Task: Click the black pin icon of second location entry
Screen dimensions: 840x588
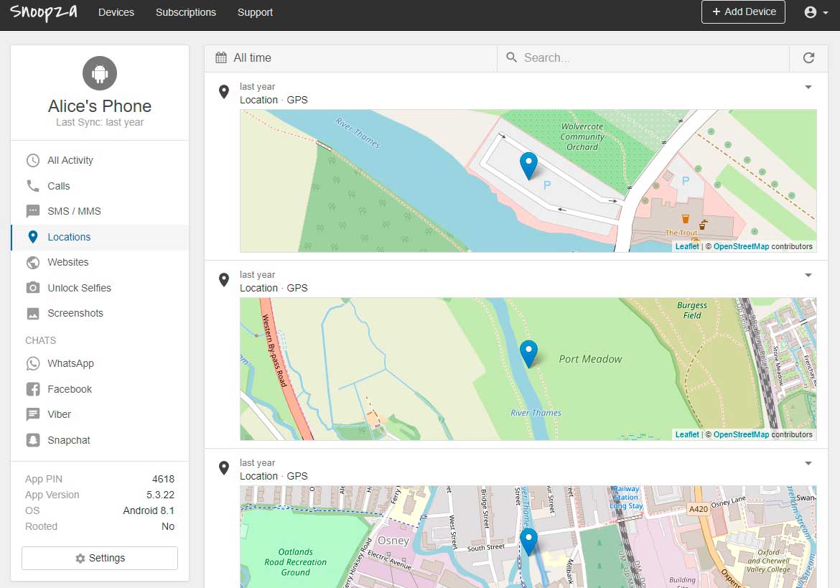Action: [x=224, y=279]
